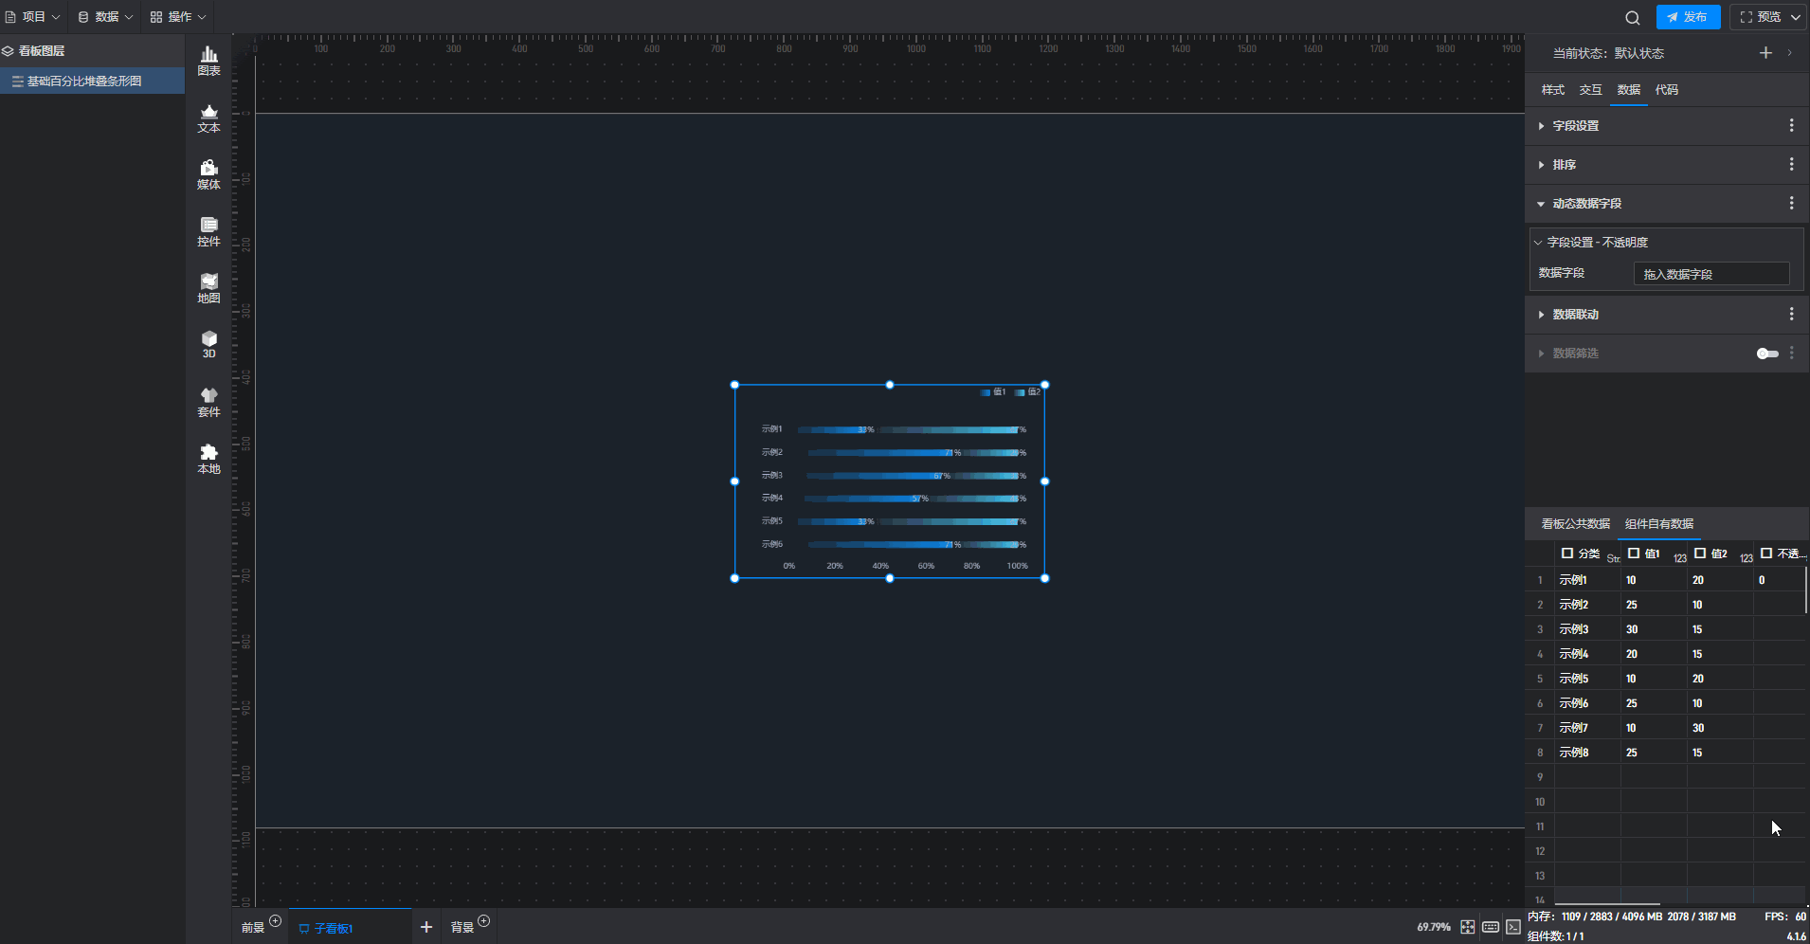Click the 拖入数据字段 input field
Viewport: 1810px width, 944px height.
coord(1710,274)
